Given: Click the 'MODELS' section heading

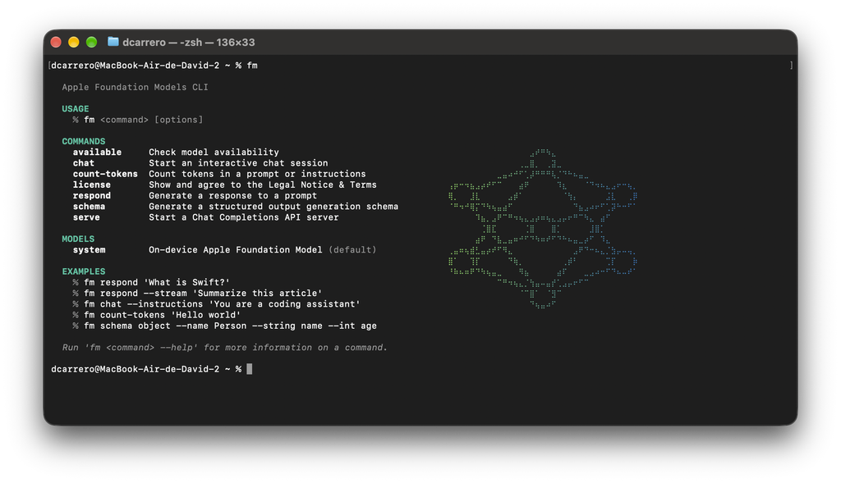Looking at the screenshot, I should (78, 239).
